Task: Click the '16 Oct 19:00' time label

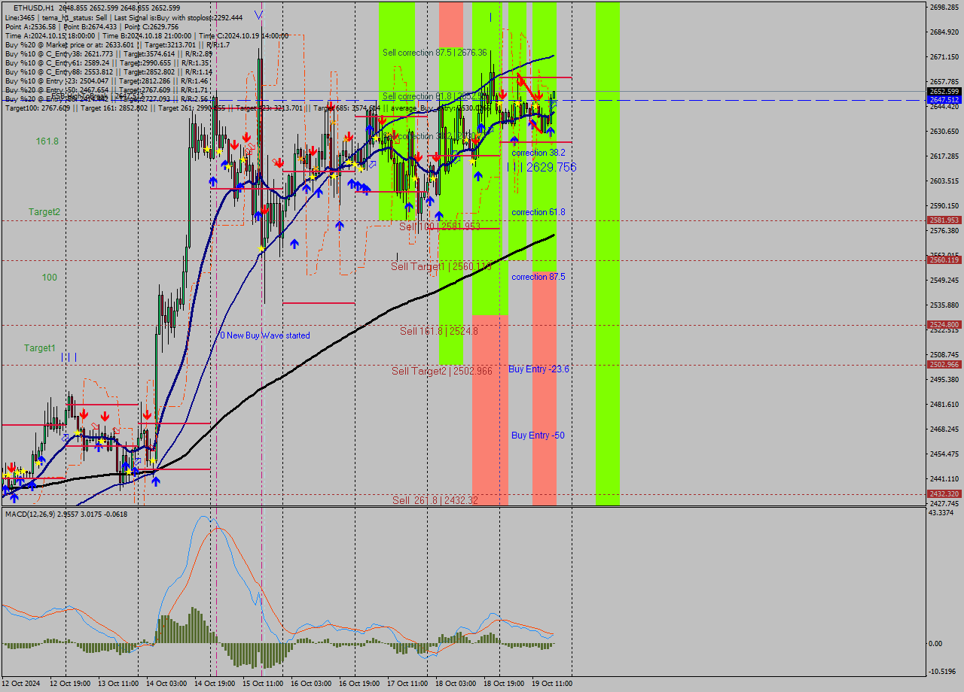Action: [x=359, y=684]
